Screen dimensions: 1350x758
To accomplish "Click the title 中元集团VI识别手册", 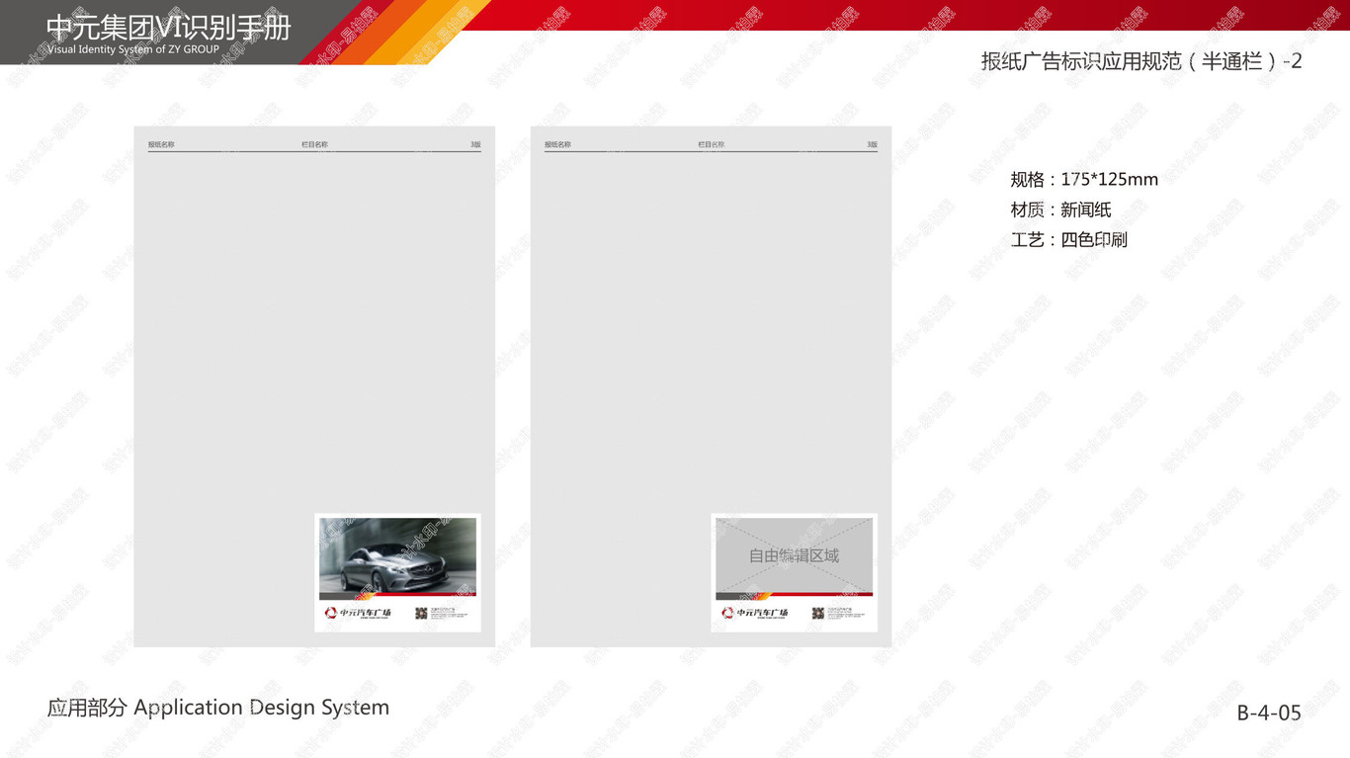I will (168, 28).
